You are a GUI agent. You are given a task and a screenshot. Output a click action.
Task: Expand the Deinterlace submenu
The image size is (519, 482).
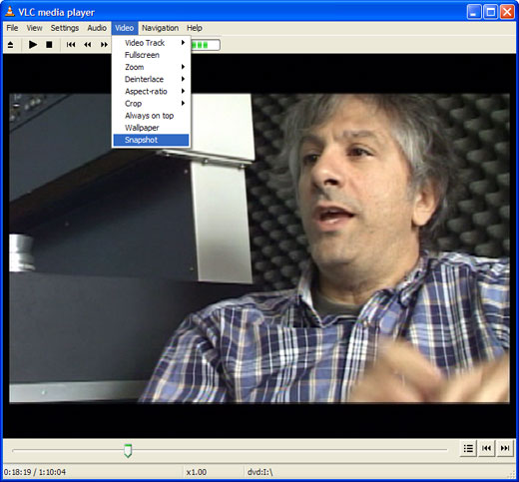pyautogui.click(x=151, y=79)
